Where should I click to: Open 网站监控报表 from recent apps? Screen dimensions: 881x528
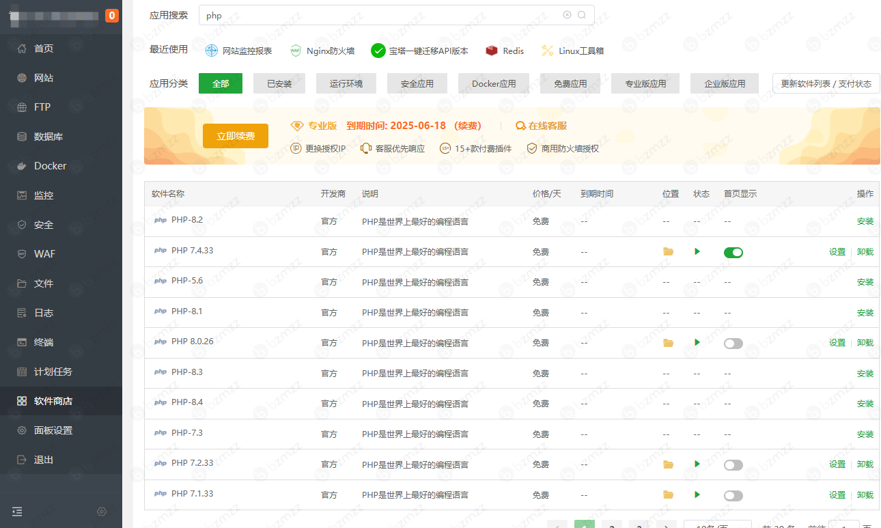click(x=239, y=51)
